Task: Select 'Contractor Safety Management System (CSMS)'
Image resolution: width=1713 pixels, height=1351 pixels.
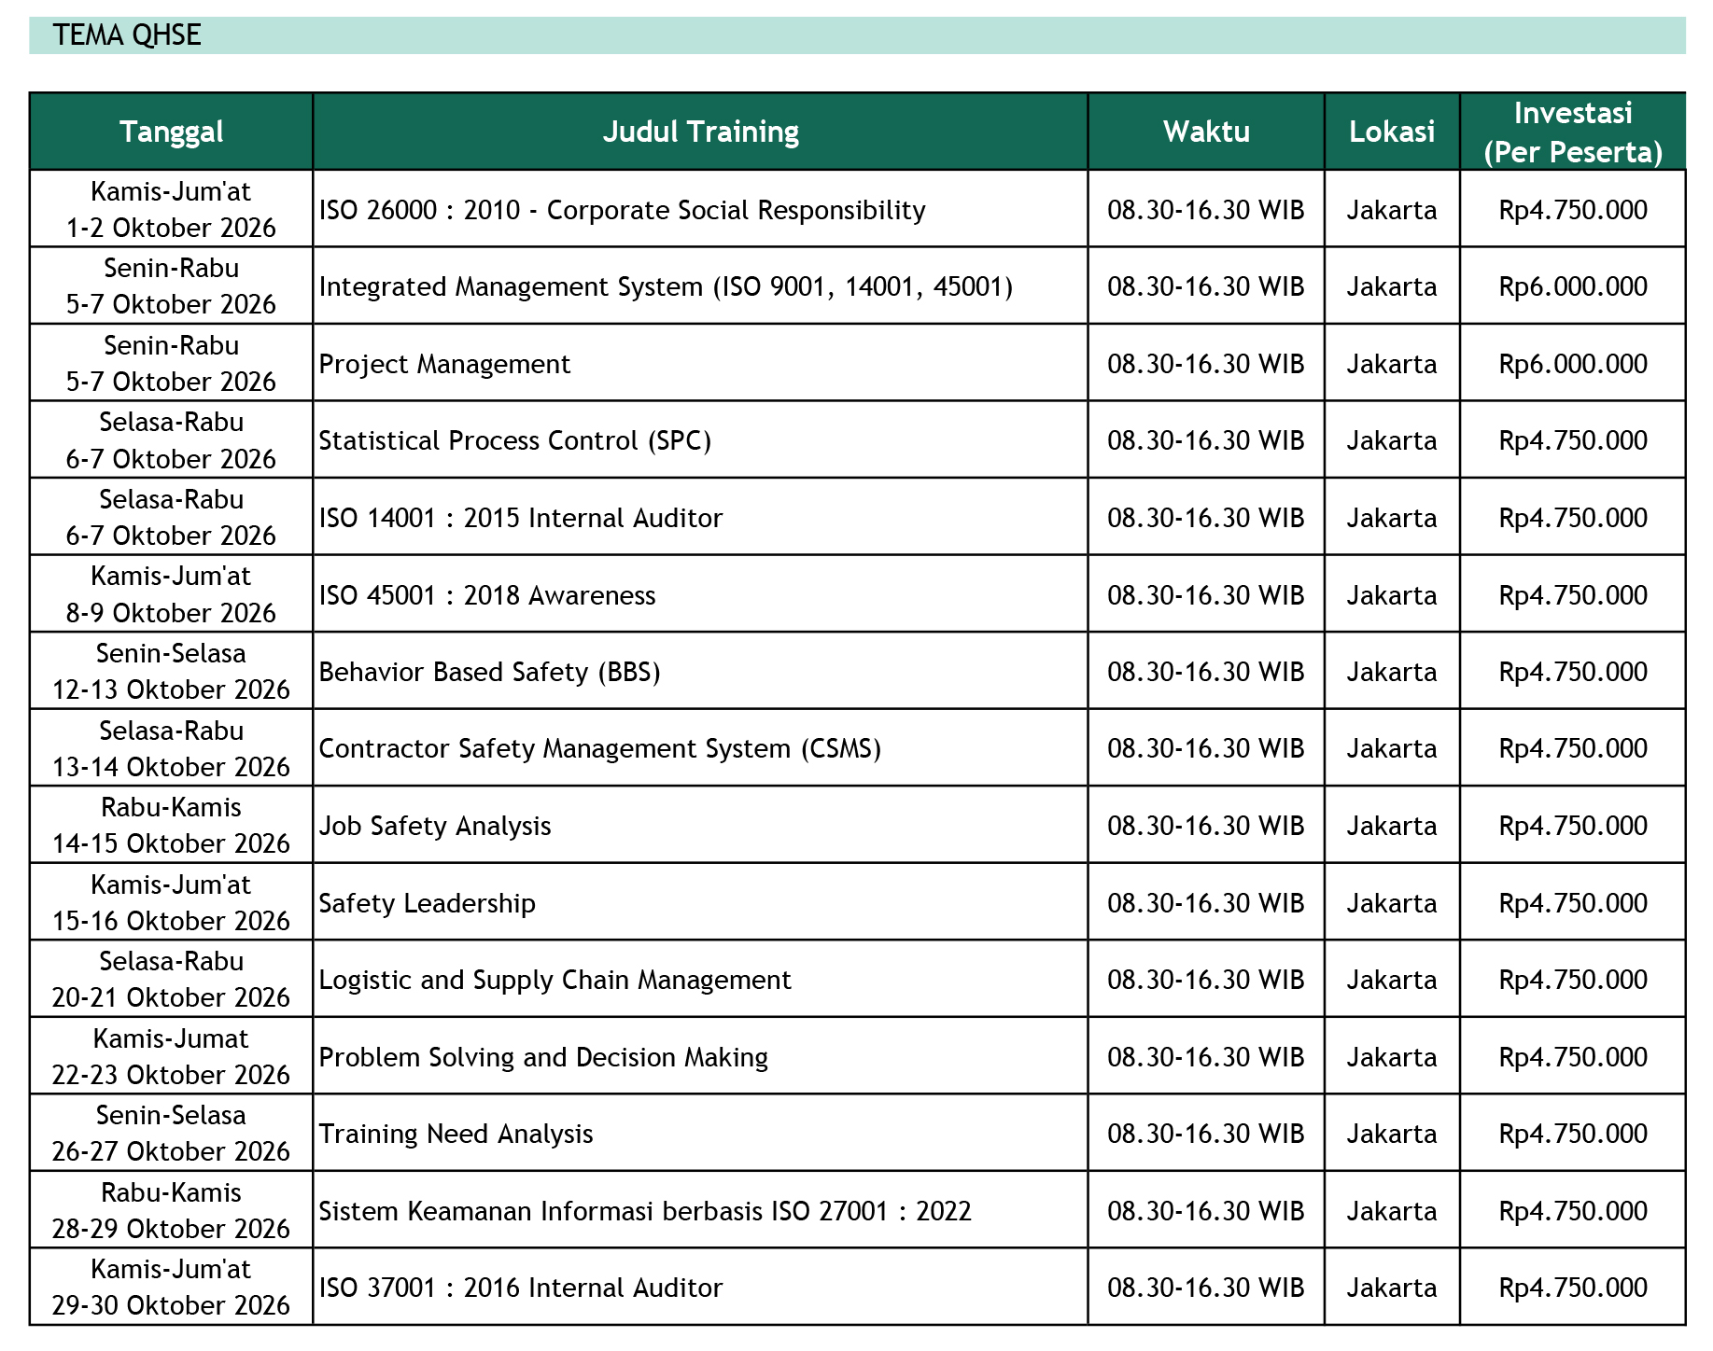Action: click(600, 748)
